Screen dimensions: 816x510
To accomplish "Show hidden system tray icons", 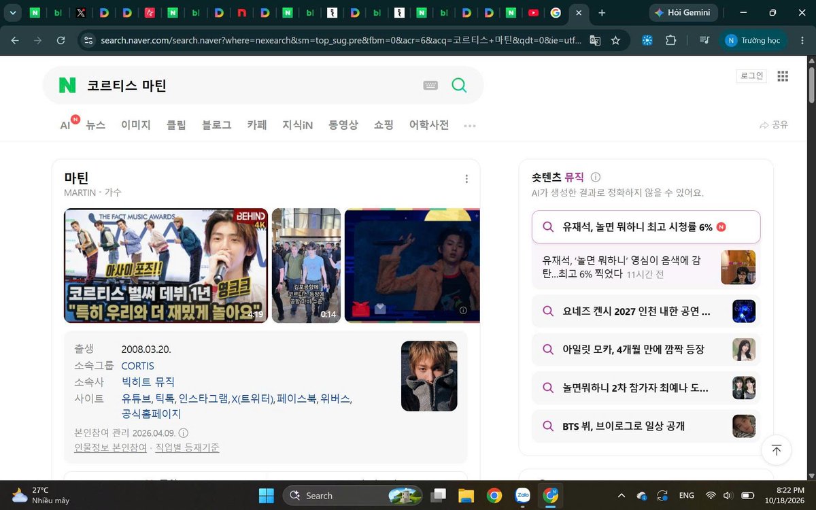I will click(x=622, y=496).
